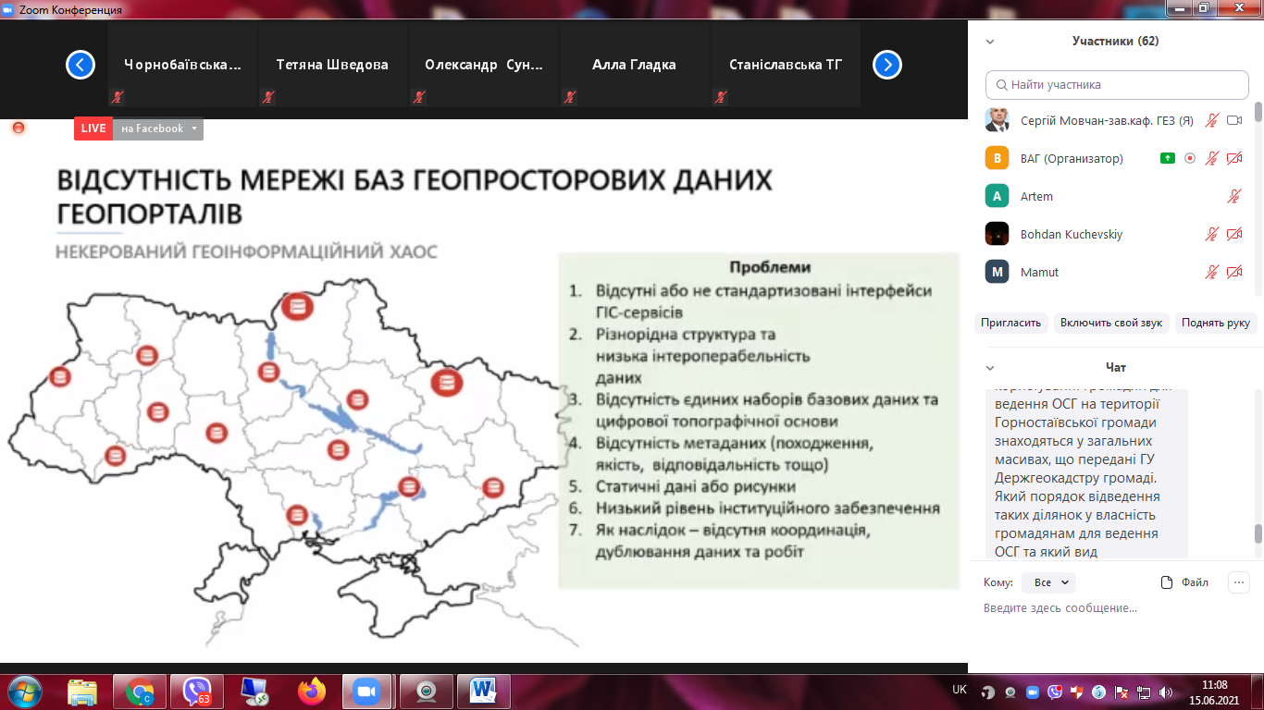The height and width of the screenshot is (710, 1264).
Task: Toggle Сергій Мовчан's muted microphone icon
Action: coord(1211,120)
